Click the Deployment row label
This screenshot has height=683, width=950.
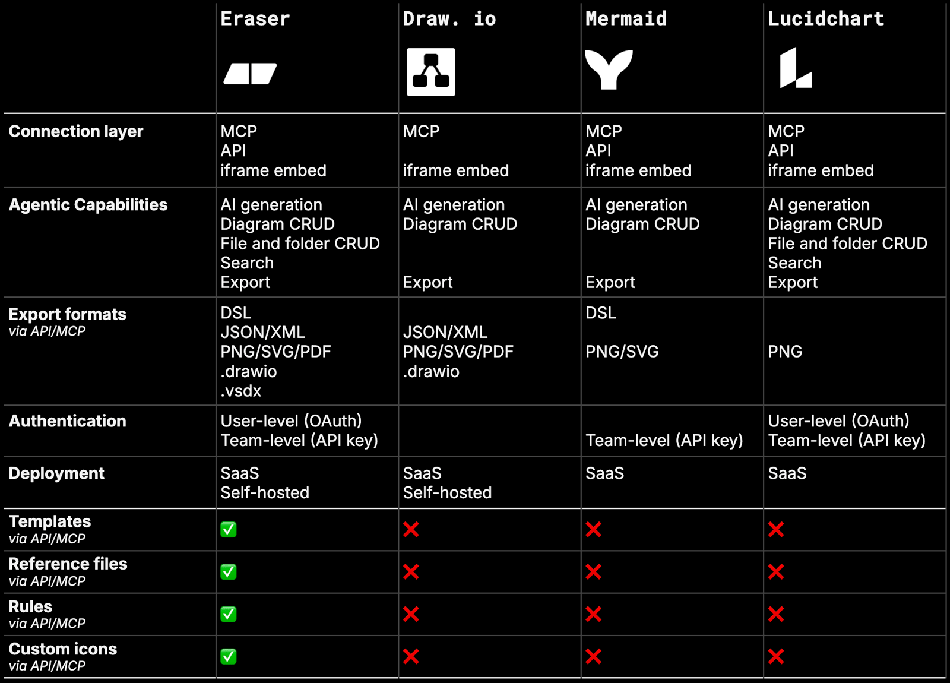[x=56, y=473]
